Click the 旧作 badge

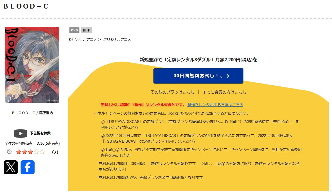pyautogui.click(x=86, y=30)
